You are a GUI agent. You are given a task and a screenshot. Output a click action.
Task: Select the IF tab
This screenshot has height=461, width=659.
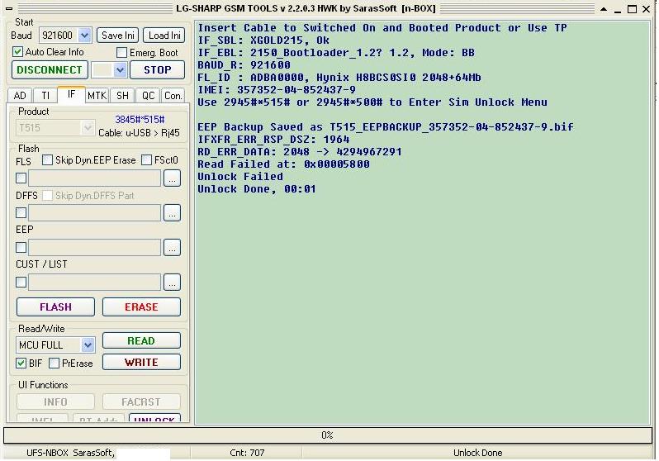(72, 94)
